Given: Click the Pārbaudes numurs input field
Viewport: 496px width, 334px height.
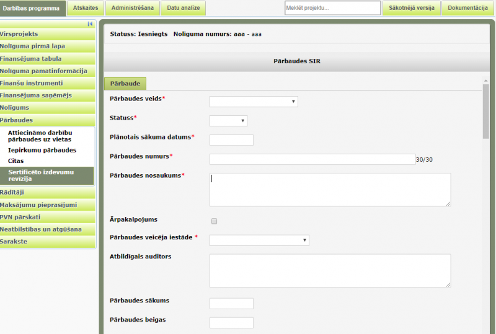Looking at the screenshot, I should tap(312, 159).
